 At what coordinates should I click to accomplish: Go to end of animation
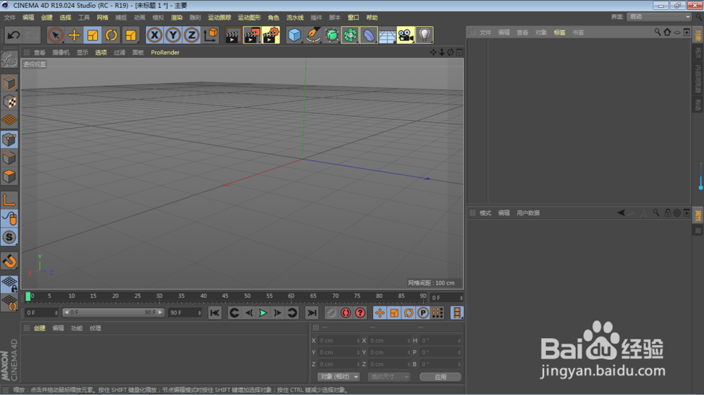(x=312, y=313)
